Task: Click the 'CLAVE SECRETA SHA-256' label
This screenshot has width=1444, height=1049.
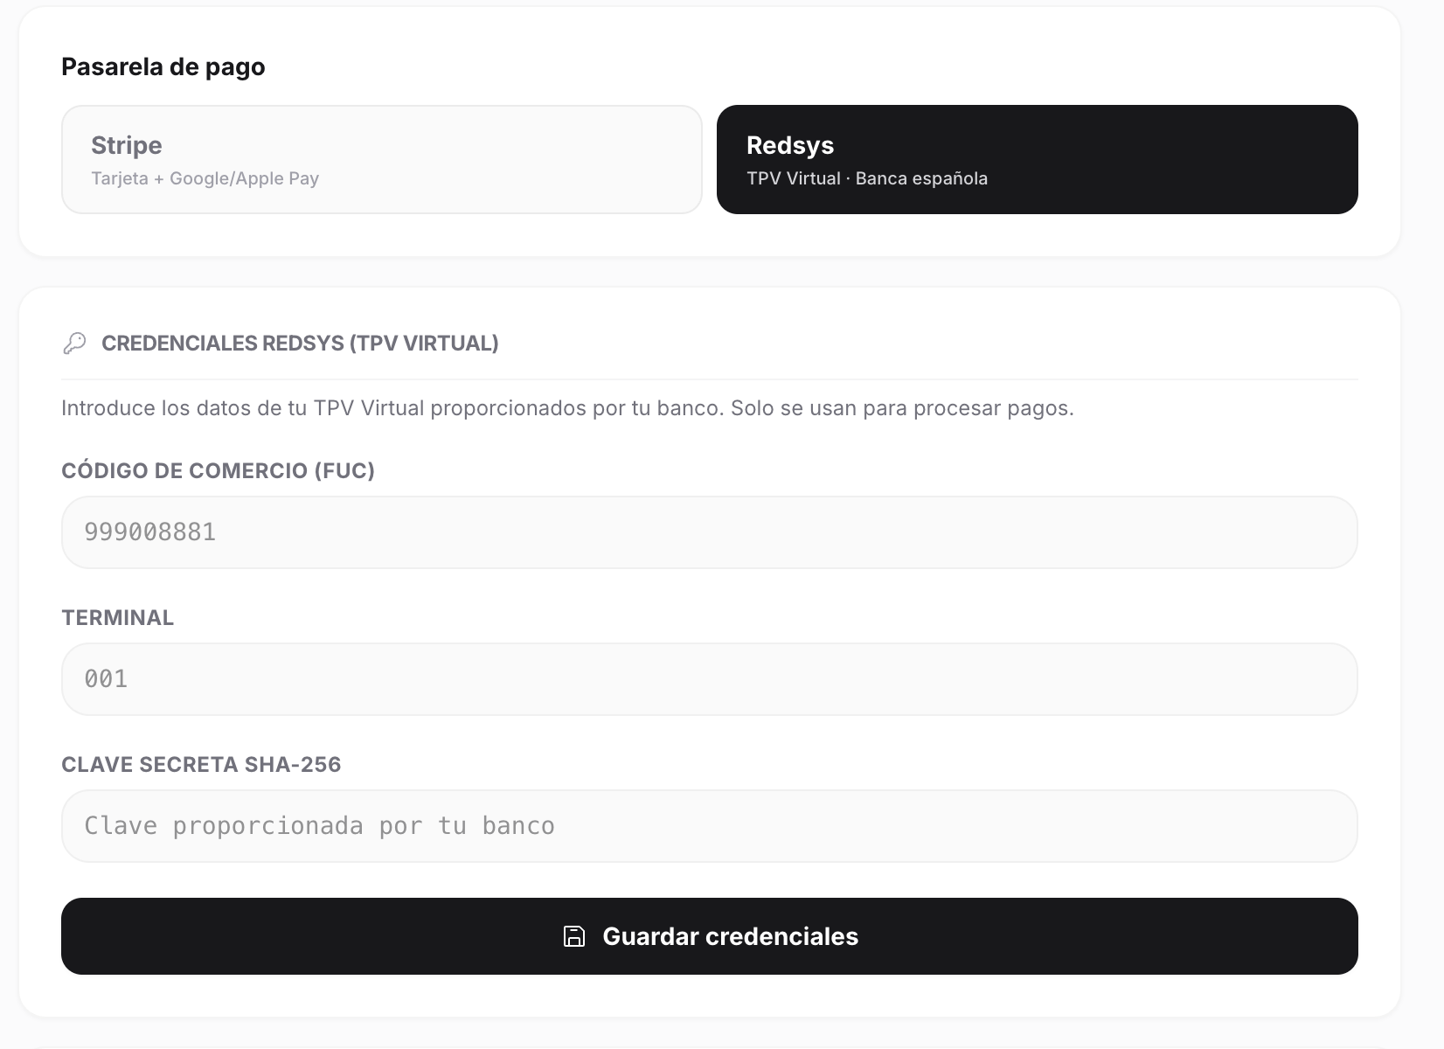Action: (x=201, y=765)
